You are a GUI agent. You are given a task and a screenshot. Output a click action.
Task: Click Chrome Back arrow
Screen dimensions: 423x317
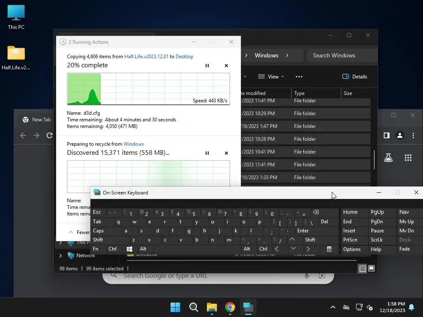(x=23, y=135)
